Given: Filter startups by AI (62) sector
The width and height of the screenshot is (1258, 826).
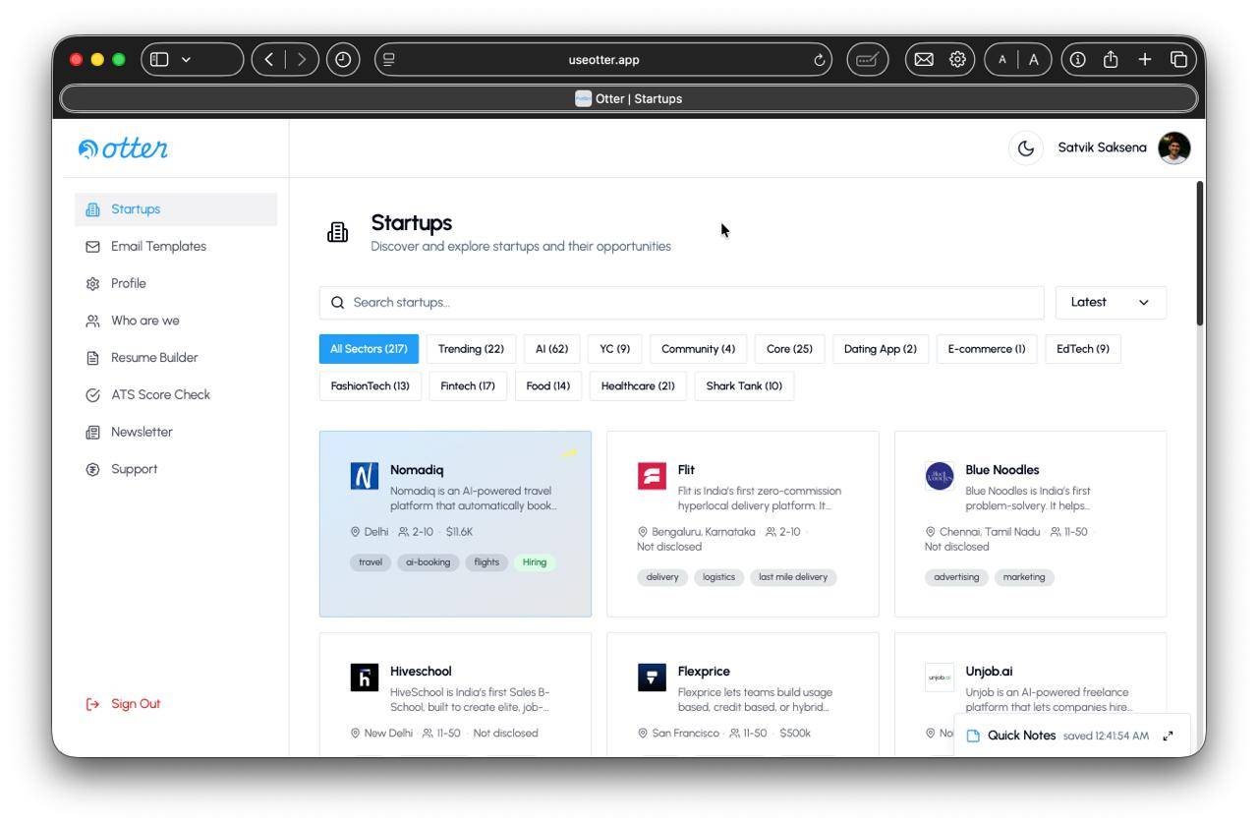Looking at the screenshot, I should tap(551, 349).
